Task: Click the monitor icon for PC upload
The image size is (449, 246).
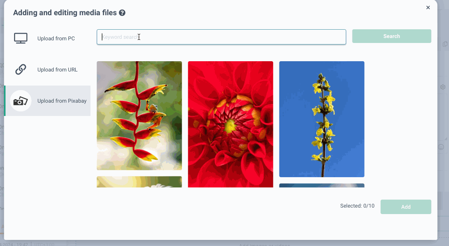Action: pyautogui.click(x=21, y=38)
